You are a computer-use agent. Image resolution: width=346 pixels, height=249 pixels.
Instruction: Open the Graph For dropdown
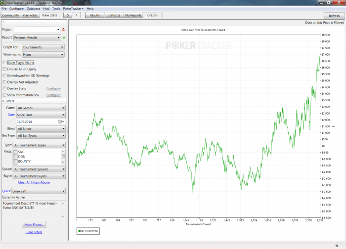(x=43, y=47)
